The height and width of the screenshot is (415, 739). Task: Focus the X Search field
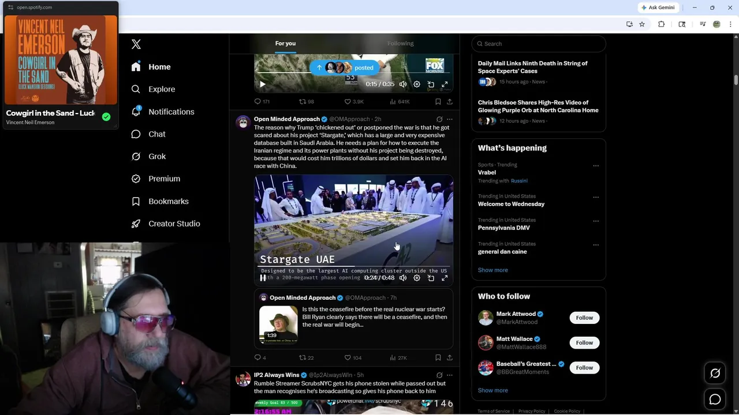539,44
